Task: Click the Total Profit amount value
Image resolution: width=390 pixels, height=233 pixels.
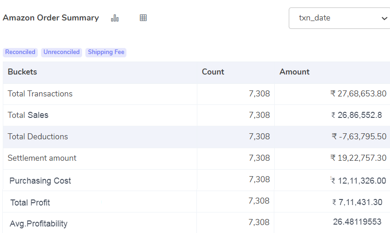Action: click(357, 202)
